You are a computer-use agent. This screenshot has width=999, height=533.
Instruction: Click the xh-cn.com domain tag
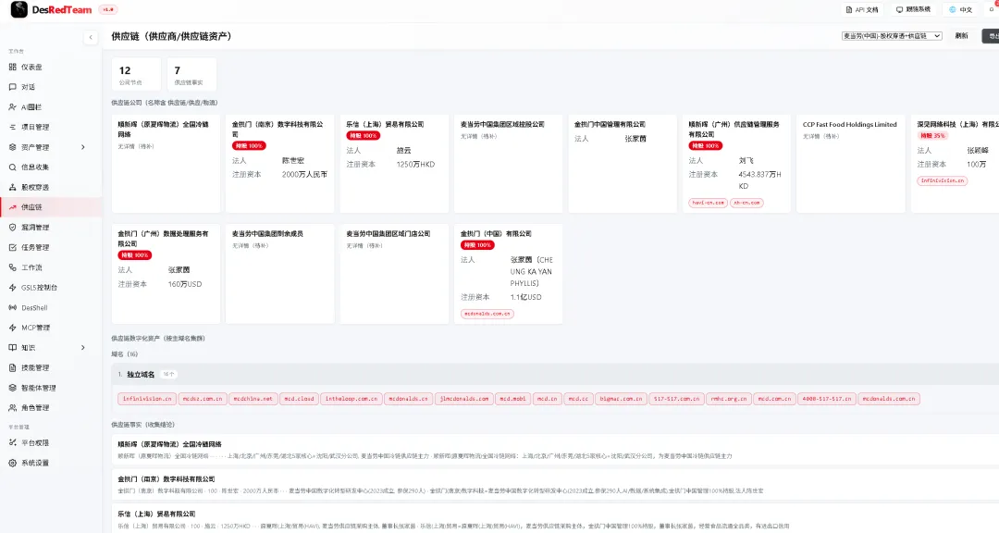[x=746, y=203]
